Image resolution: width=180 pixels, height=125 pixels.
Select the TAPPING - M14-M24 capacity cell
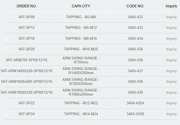tap(81, 114)
